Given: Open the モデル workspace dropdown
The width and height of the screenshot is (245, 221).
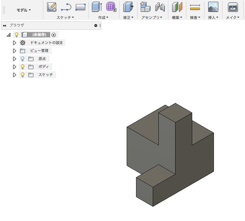Looking at the screenshot, I should click(x=24, y=10).
